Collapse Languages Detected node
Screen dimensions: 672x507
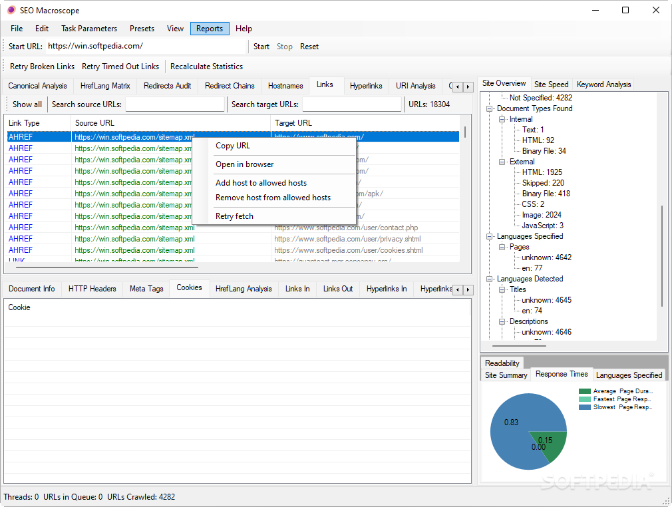coord(490,279)
